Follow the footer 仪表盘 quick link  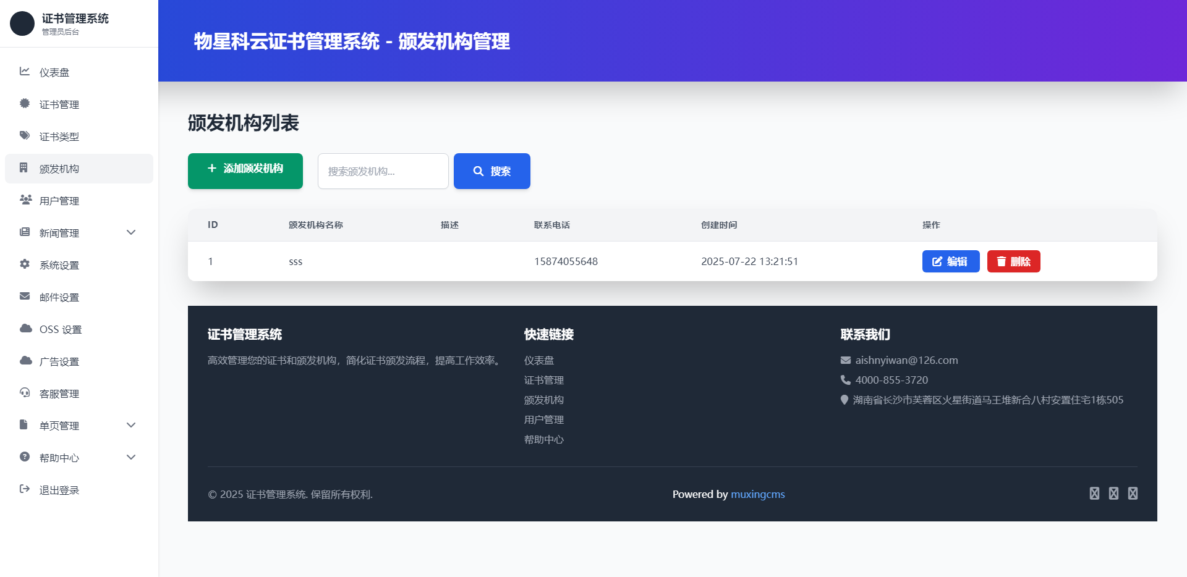[x=539, y=360]
